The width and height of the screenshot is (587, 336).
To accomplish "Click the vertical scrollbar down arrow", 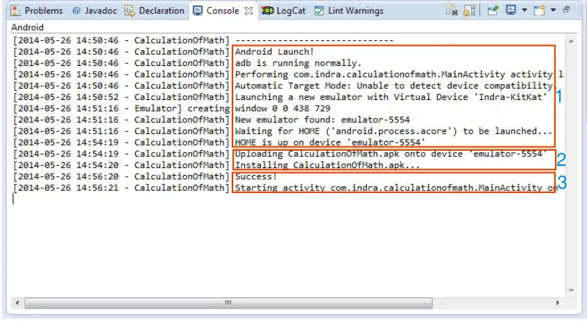I will [x=571, y=290].
